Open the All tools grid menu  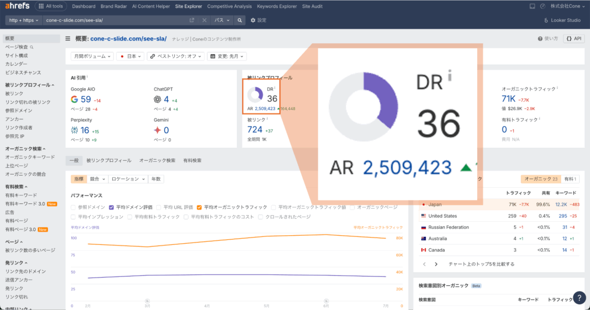51,6
